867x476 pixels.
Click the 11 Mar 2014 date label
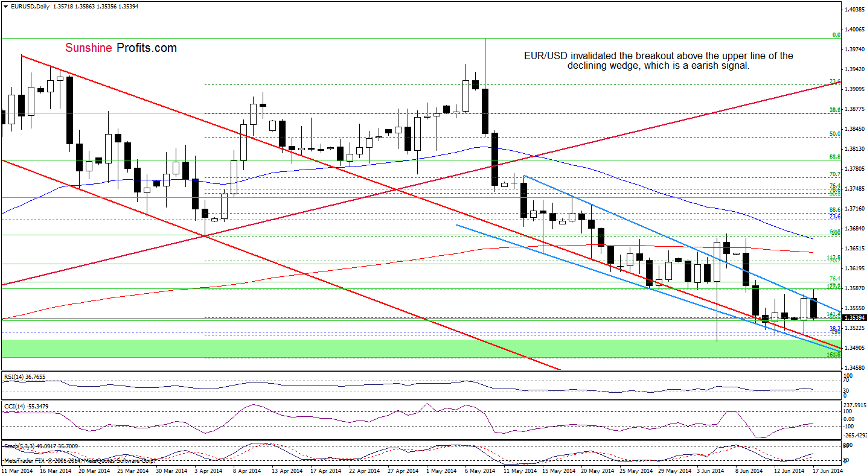(17, 470)
